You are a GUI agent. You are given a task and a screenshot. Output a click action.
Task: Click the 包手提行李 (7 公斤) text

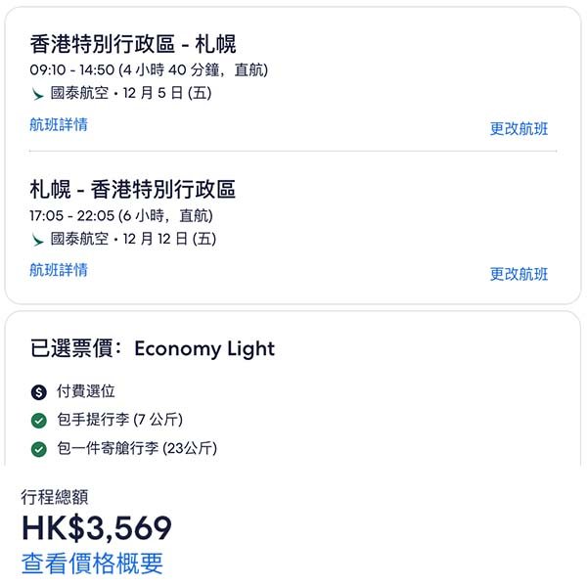click(x=120, y=421)
